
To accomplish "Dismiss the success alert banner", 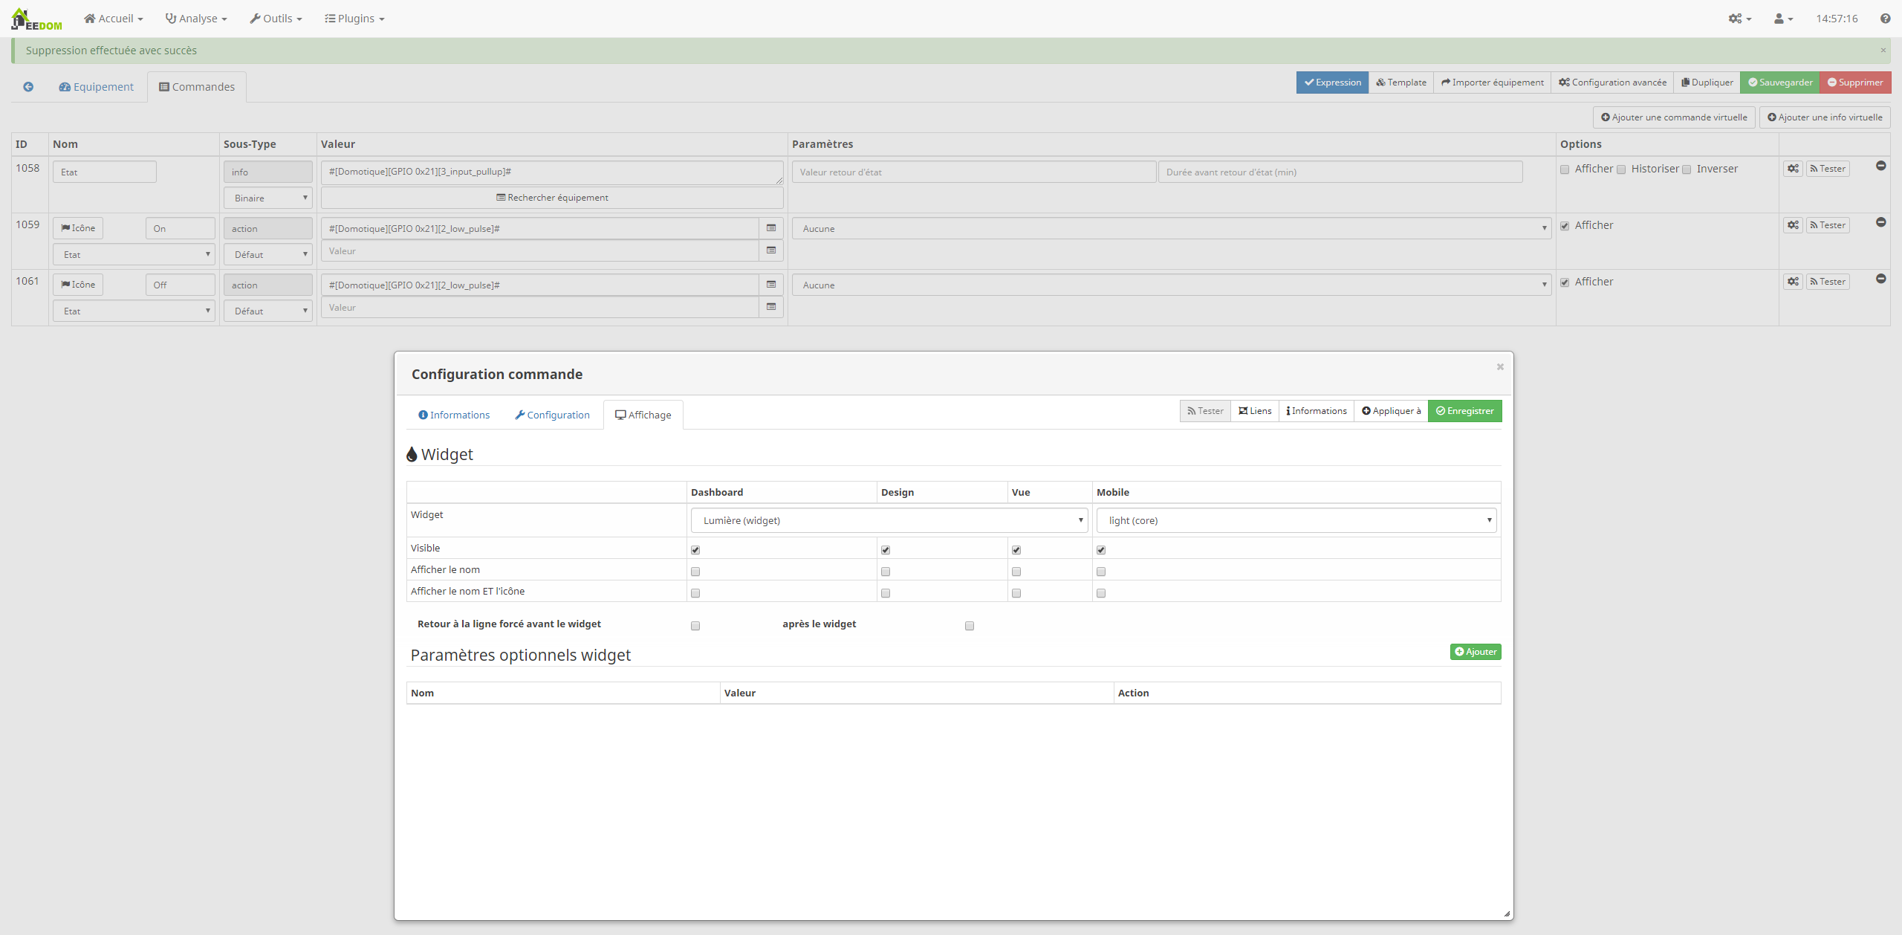I will click(x=1883, y=51).
